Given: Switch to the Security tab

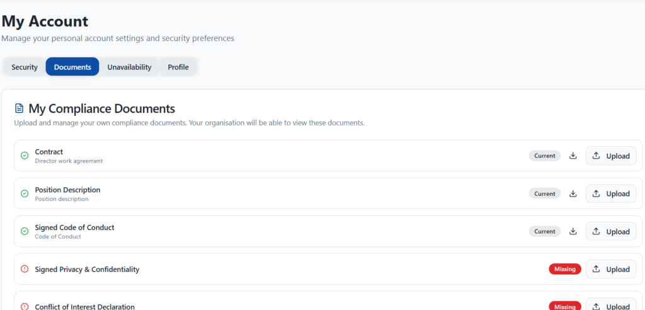Looking at the screenshot, I should (25, 67).
